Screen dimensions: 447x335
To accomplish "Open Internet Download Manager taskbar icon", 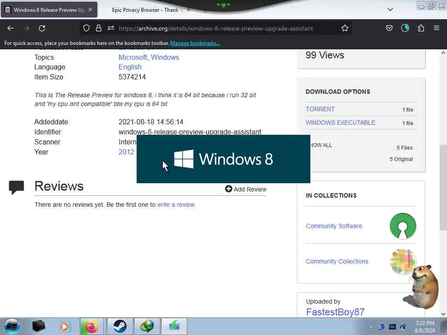I will [x=147, y=326].
